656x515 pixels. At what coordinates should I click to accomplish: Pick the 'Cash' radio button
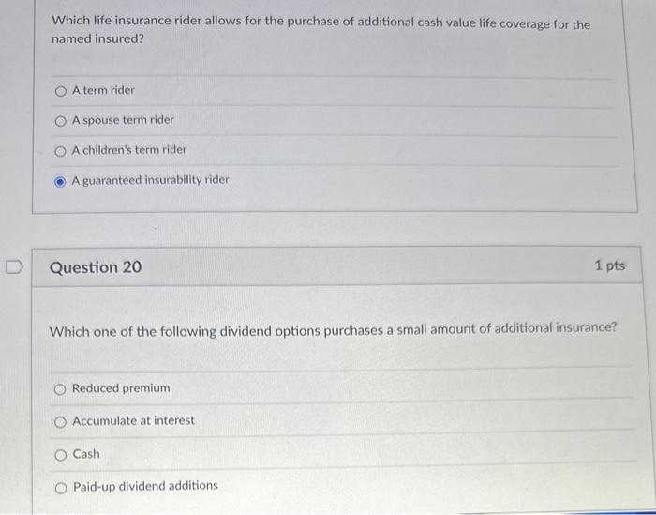61,455
